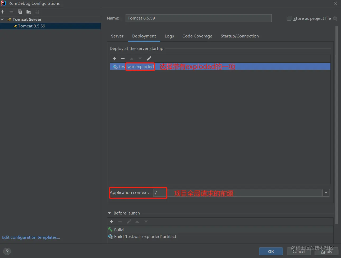Switch to the Deployment tab

(144, 36)
